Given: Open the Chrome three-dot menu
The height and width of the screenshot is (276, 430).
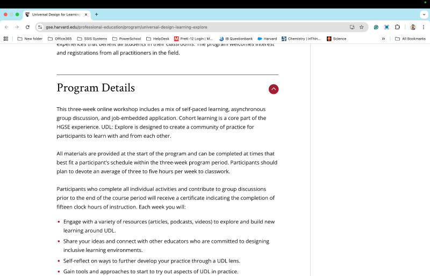Looking at the screenshot, I should (423, 27).
